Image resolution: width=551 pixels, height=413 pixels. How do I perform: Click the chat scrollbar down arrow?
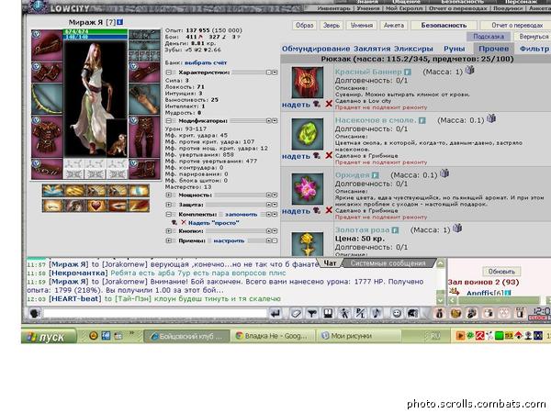[440, 300]
